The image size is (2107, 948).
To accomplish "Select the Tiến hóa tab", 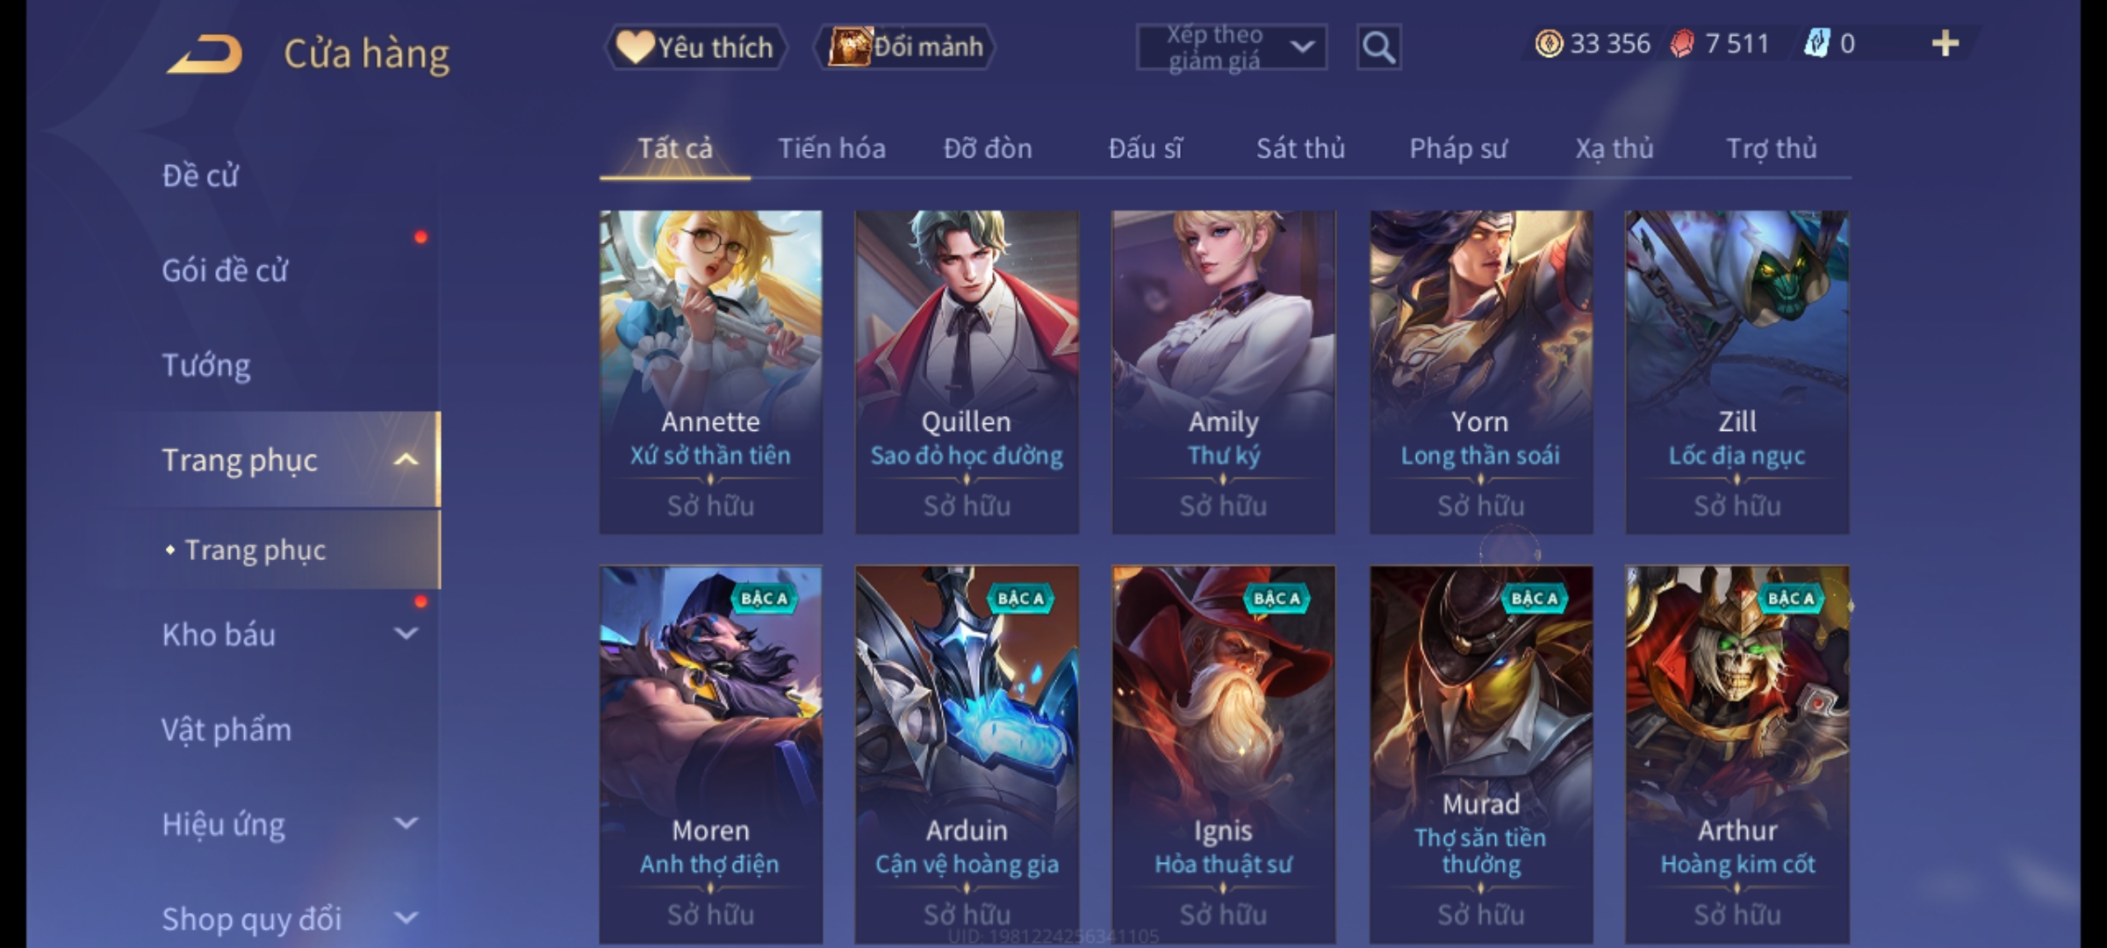I will (x=831, y=148).
